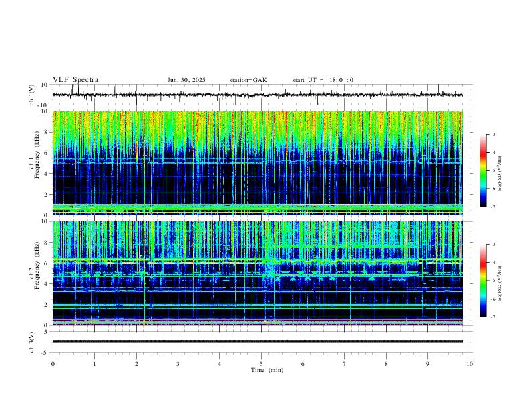Click the time axis tick label "9"

coord(427,364)
